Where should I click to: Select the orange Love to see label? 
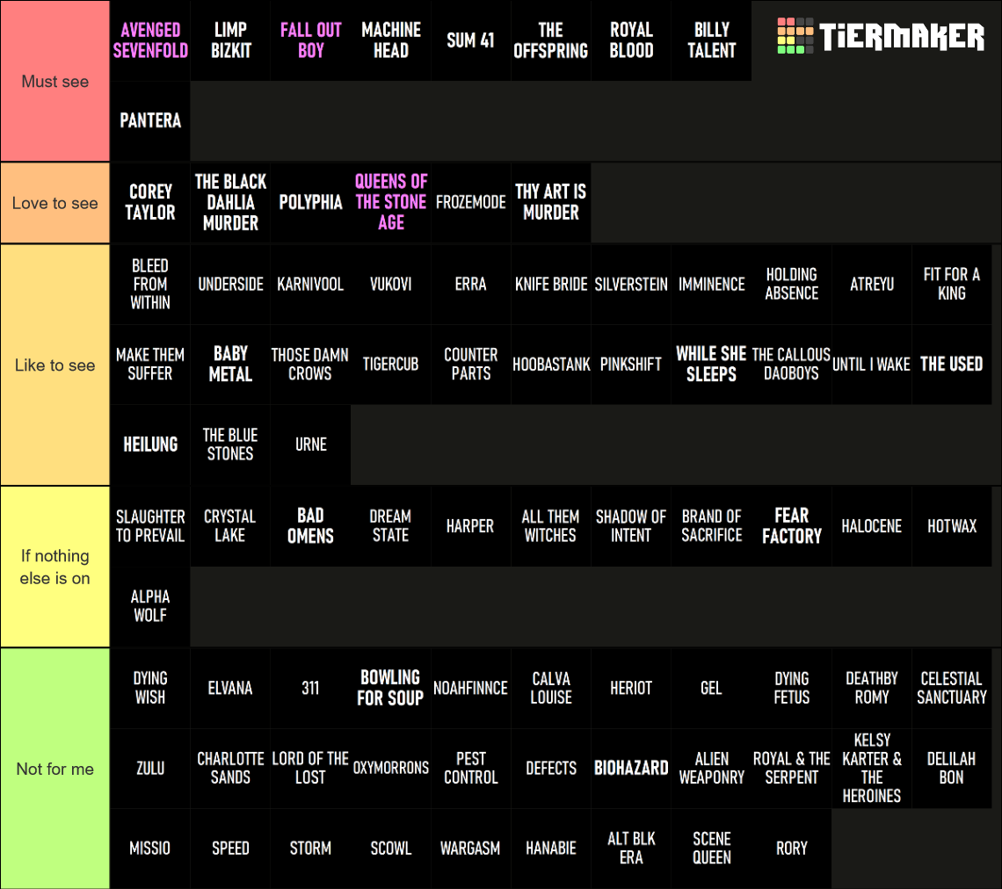pyautogui.click(x=55, y=203)
